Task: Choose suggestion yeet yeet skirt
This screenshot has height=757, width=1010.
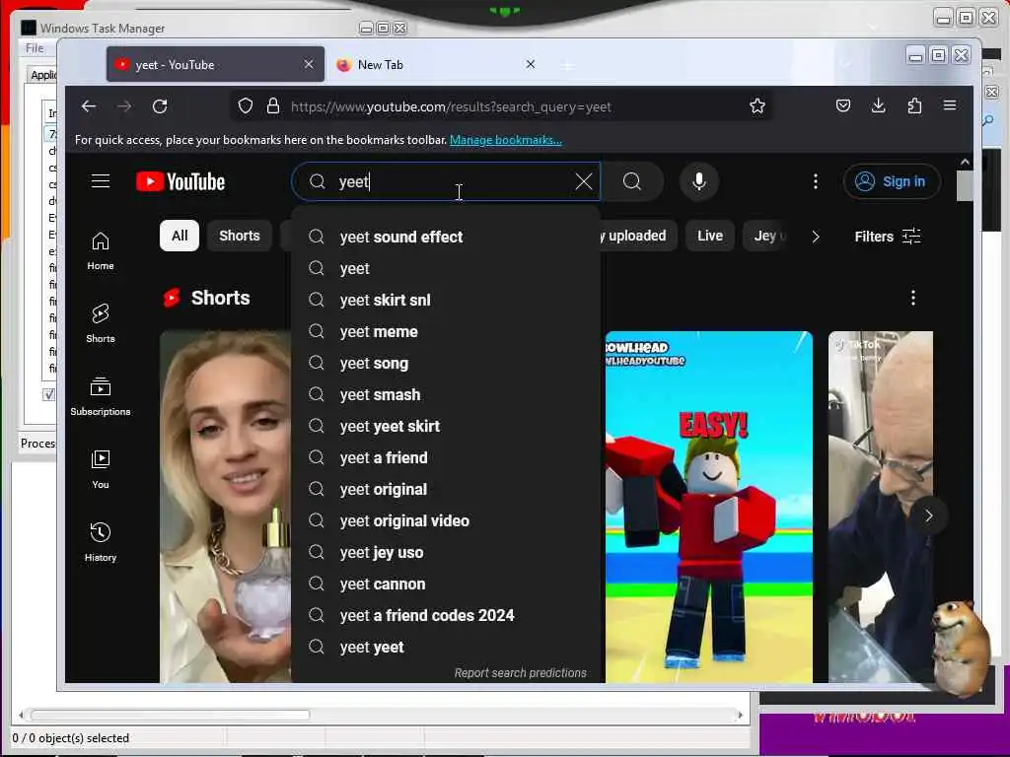Action: 446,426
